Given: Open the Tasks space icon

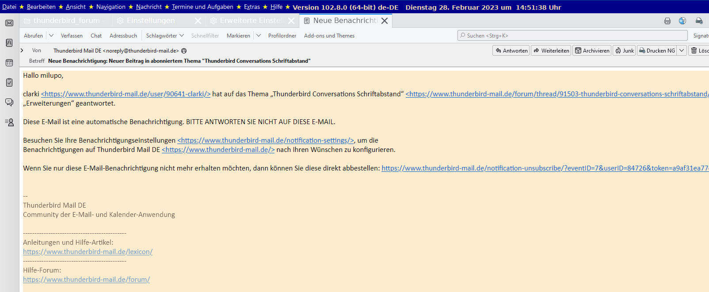Looking at the screenshot, I should point(9,83).
